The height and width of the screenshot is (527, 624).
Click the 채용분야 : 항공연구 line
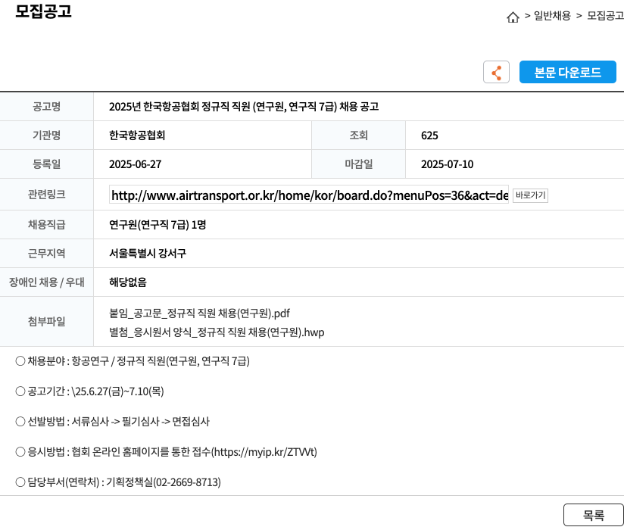tap(133, 361)
